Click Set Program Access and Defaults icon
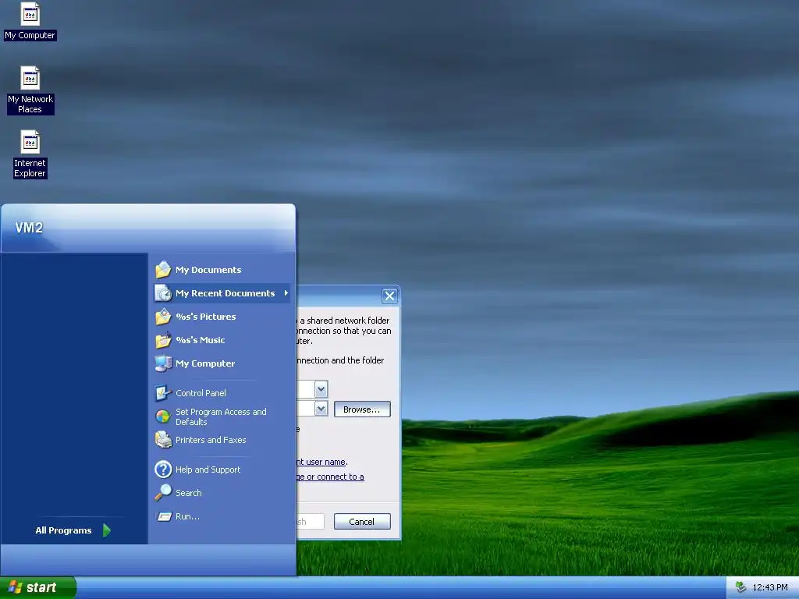Image resolution: width=799 pixels, height=599 pixels. 163,416
